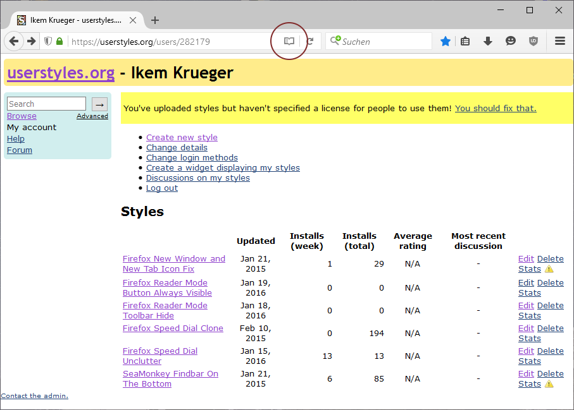Go back to the previous page
Image resolution: width=574 pixels, height=410 pixels.
tap(14, 41)
